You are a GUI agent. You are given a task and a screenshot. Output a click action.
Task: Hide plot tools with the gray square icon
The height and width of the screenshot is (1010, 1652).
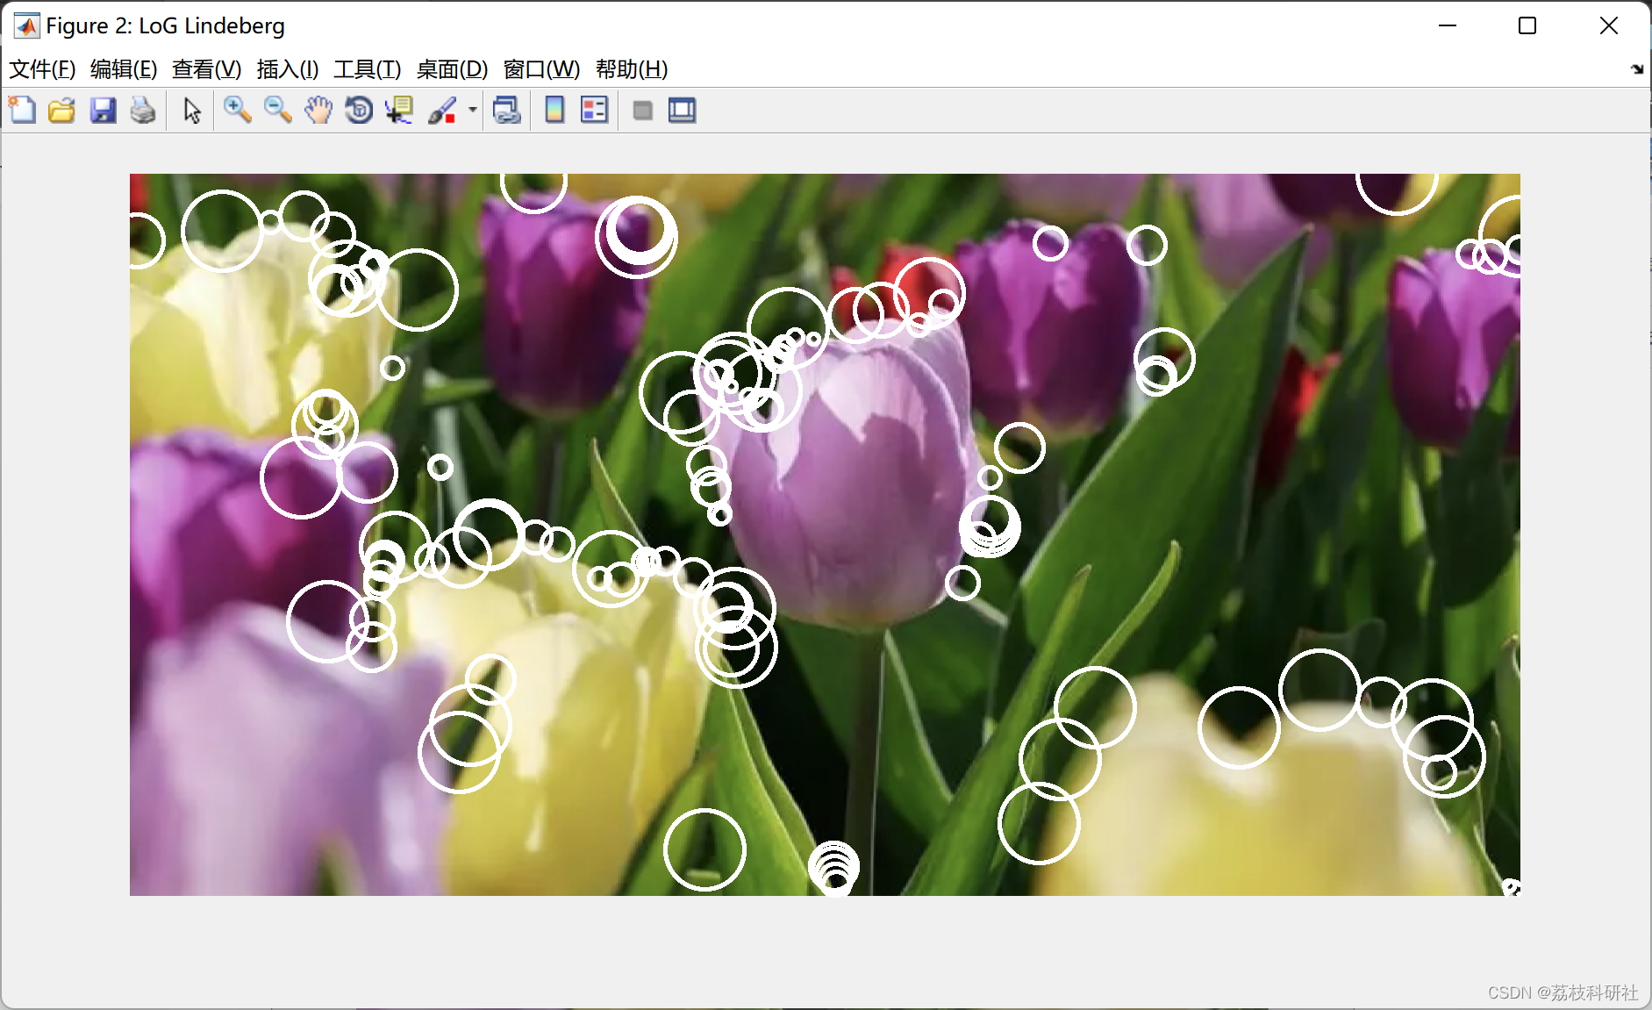point(642,111)
